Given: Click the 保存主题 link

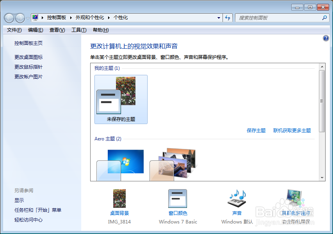Looking at the screenshot, I should tap(256, 130).
